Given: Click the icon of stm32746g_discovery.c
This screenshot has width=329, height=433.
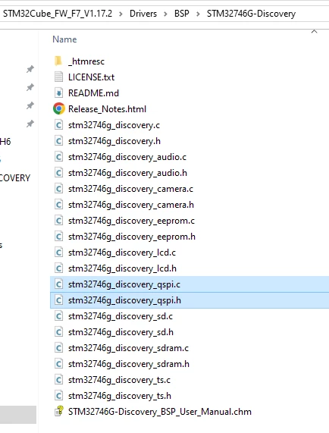Looking at the screenshot, I should (58, 125).
